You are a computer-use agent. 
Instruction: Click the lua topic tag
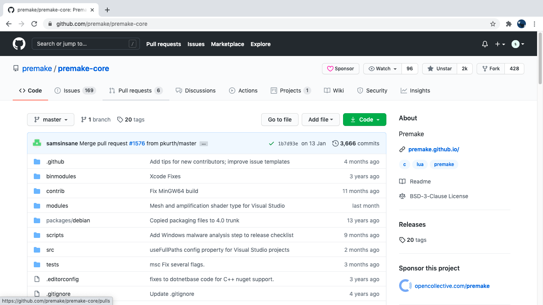tap(420, 164)
